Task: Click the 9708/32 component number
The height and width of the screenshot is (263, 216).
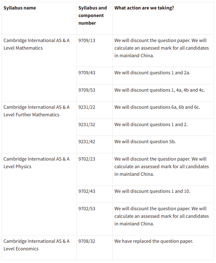Action: 87,241
